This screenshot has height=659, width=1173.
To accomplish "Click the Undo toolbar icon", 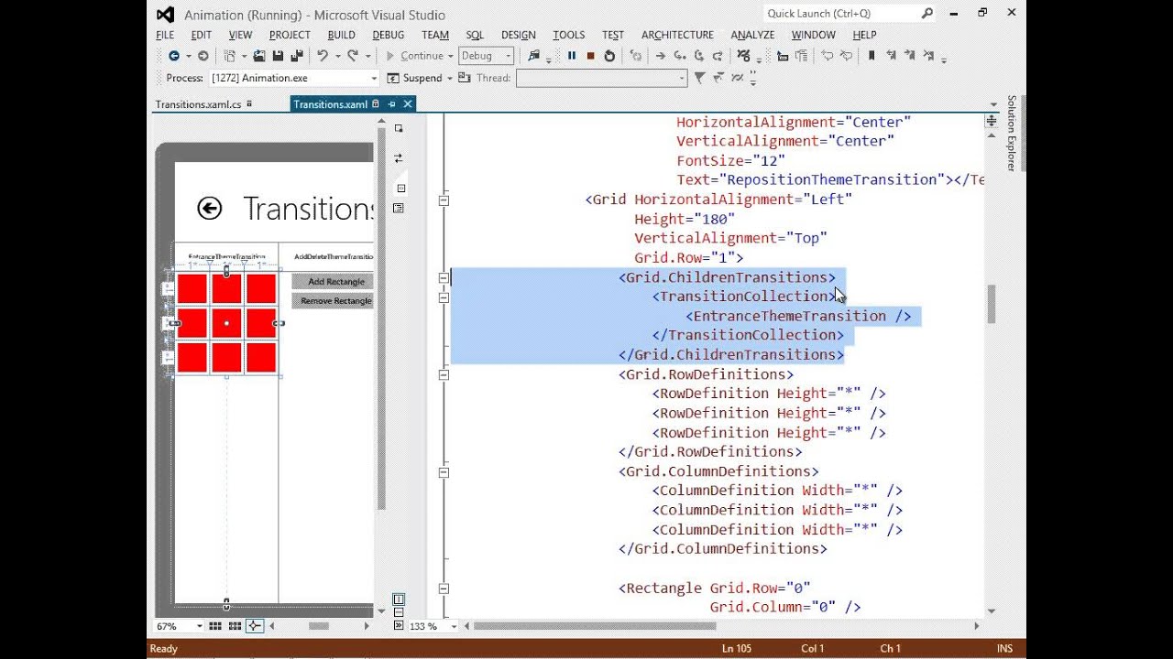I will (323, 56).
